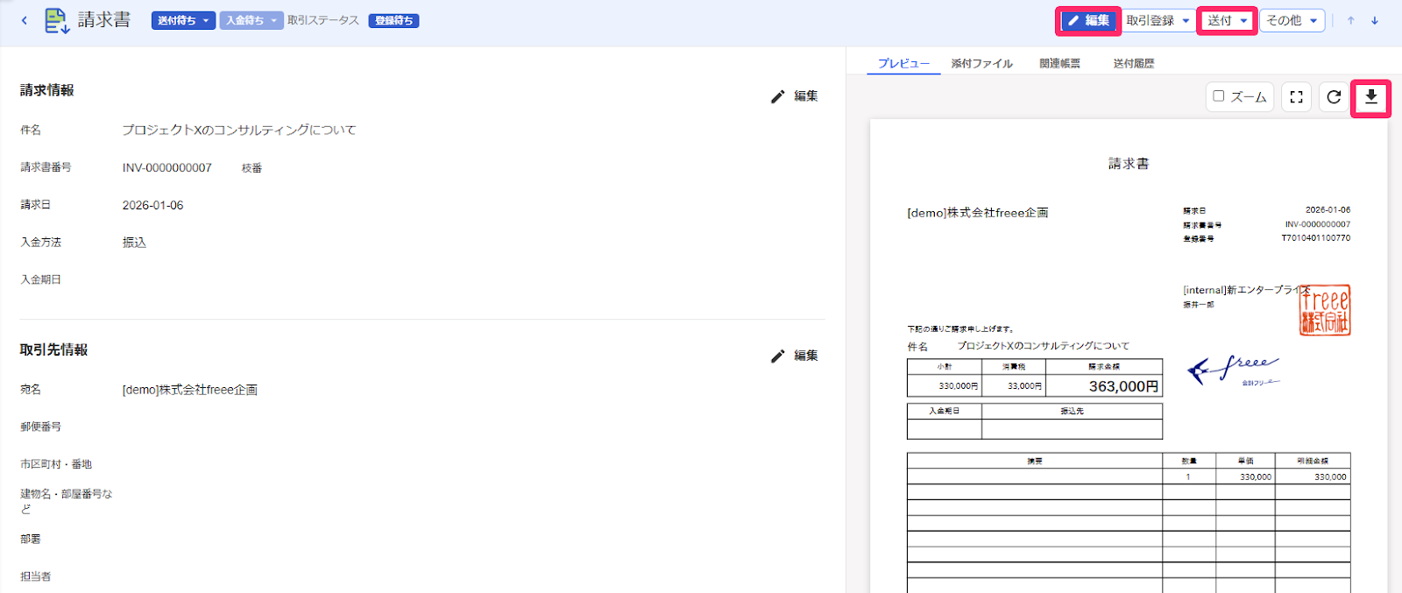
Task: Click the 登録待ち status badge
Action: pyautogui.click(x=393, y=20)
